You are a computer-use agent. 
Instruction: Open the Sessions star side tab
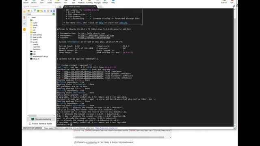[24, 12]
